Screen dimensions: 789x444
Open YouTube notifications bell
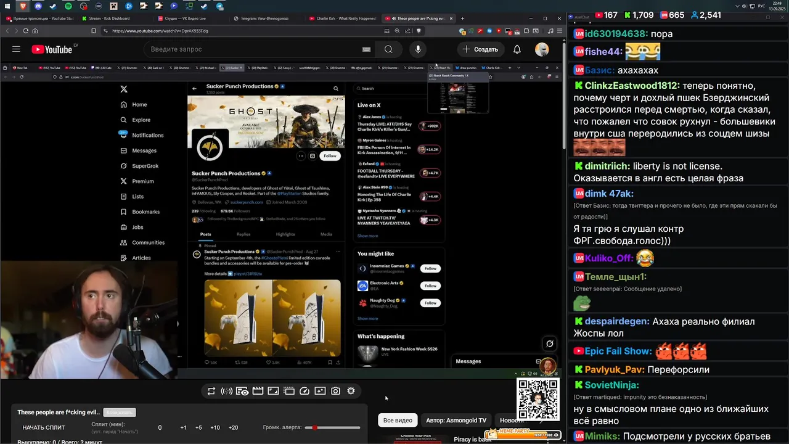(x=517, y=49)
